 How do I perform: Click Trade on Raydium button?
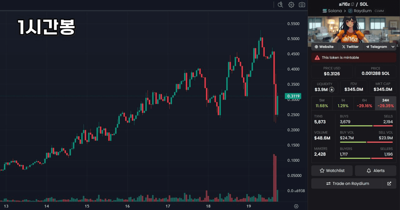pos(347,184)
